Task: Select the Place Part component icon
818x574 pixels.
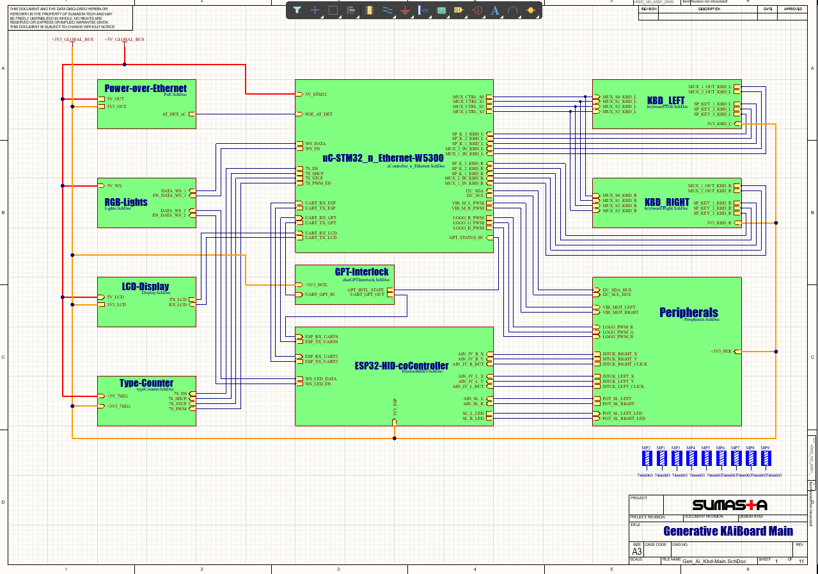Action: pos(369,10)
